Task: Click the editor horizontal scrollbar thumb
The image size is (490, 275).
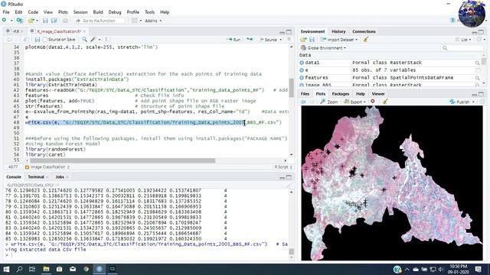Action: (x=122, y=160)
